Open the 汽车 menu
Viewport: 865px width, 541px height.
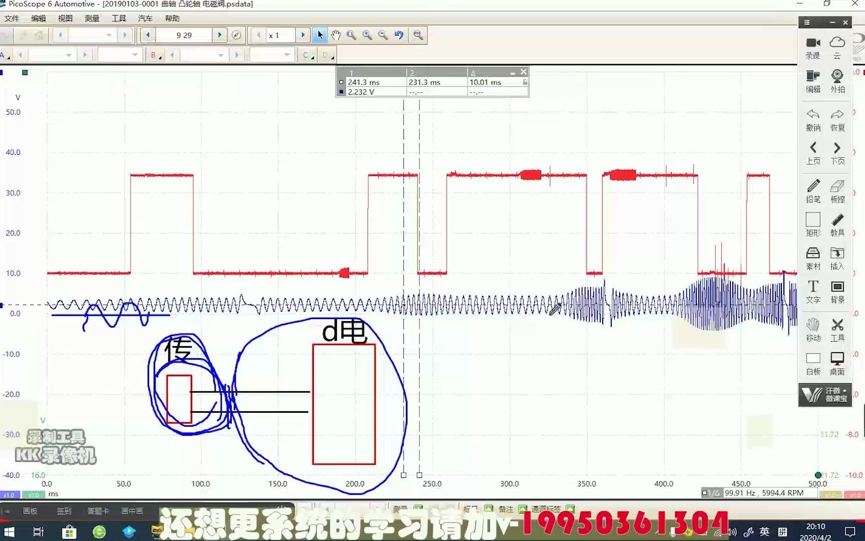(x=145, y=19)
